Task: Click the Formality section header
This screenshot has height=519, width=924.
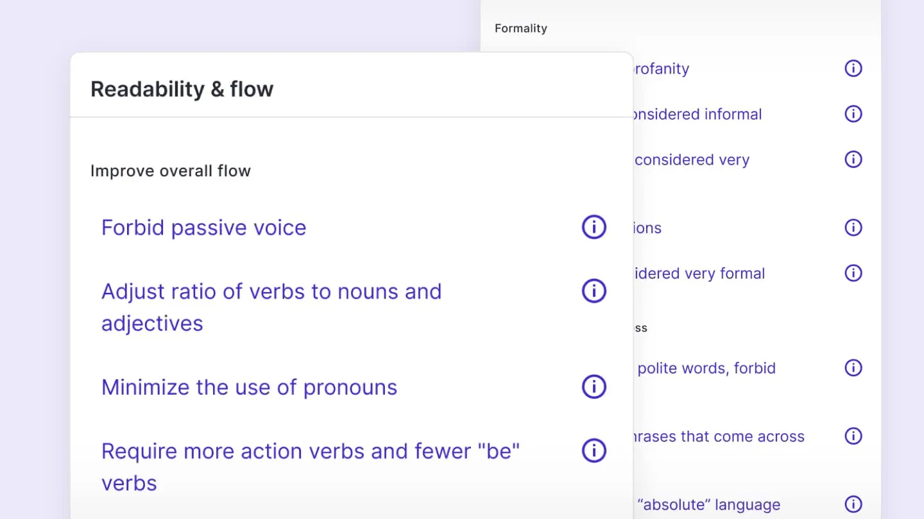Action: coord(520,28)
